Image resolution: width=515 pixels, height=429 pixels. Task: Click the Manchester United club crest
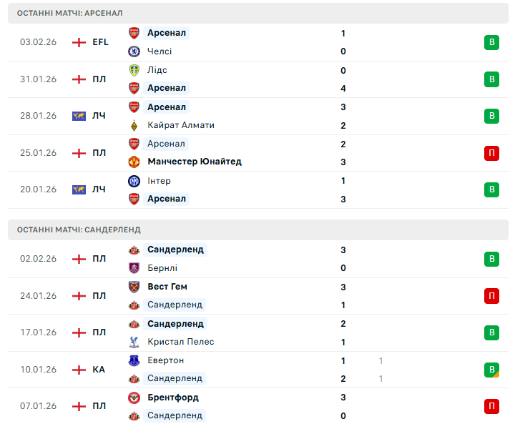[134, 162]
